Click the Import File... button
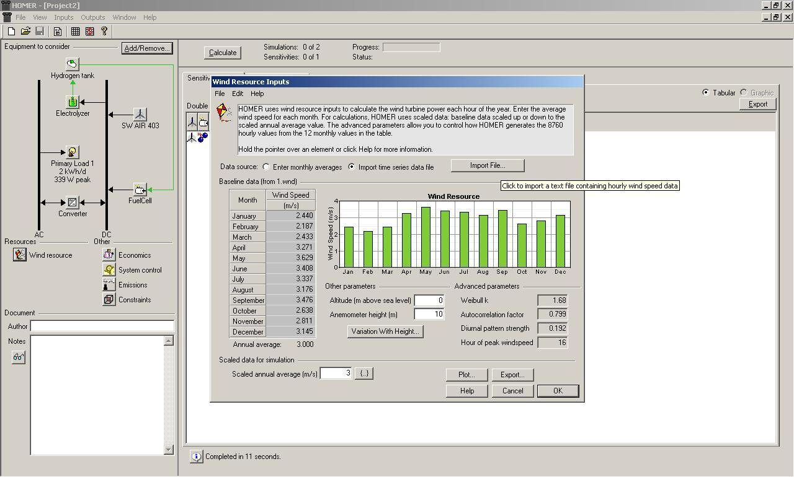Viewport: 794px width, 477px height. point(488,165)
